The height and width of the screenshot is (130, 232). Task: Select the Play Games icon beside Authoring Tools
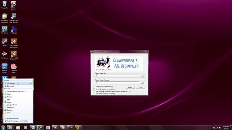point(4,55)
